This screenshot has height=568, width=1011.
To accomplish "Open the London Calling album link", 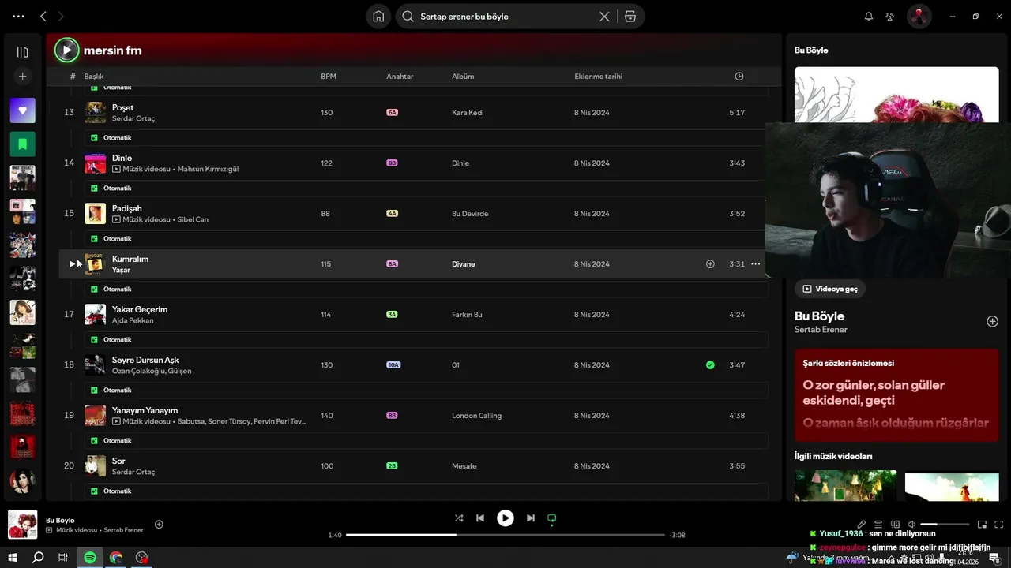I will [x=476, y=416].
